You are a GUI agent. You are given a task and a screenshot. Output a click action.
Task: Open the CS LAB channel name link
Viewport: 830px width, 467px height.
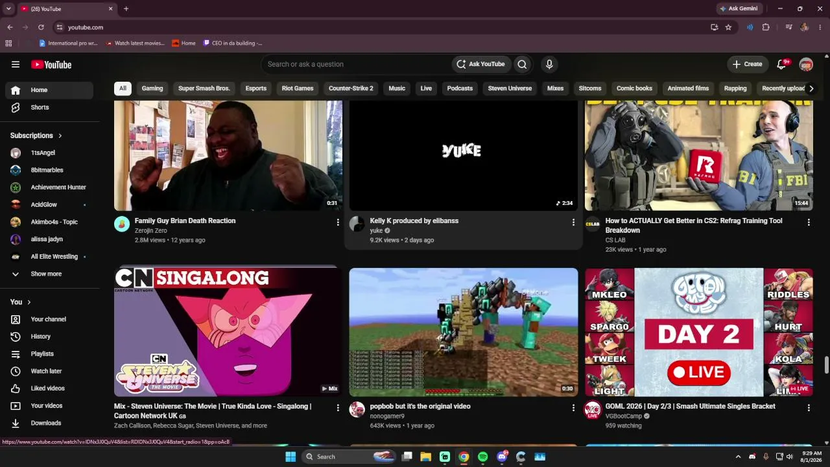point(615,240)
